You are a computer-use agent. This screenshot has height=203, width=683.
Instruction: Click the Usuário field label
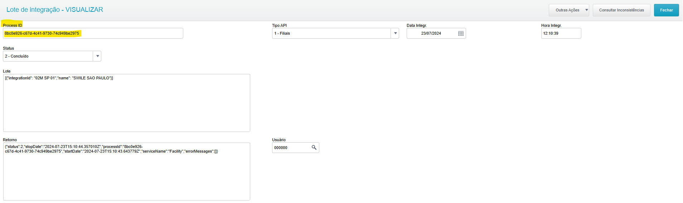click(279, 140)
